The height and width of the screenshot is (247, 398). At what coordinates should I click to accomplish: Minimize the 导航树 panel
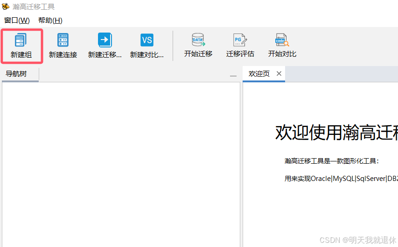point(233,75)
